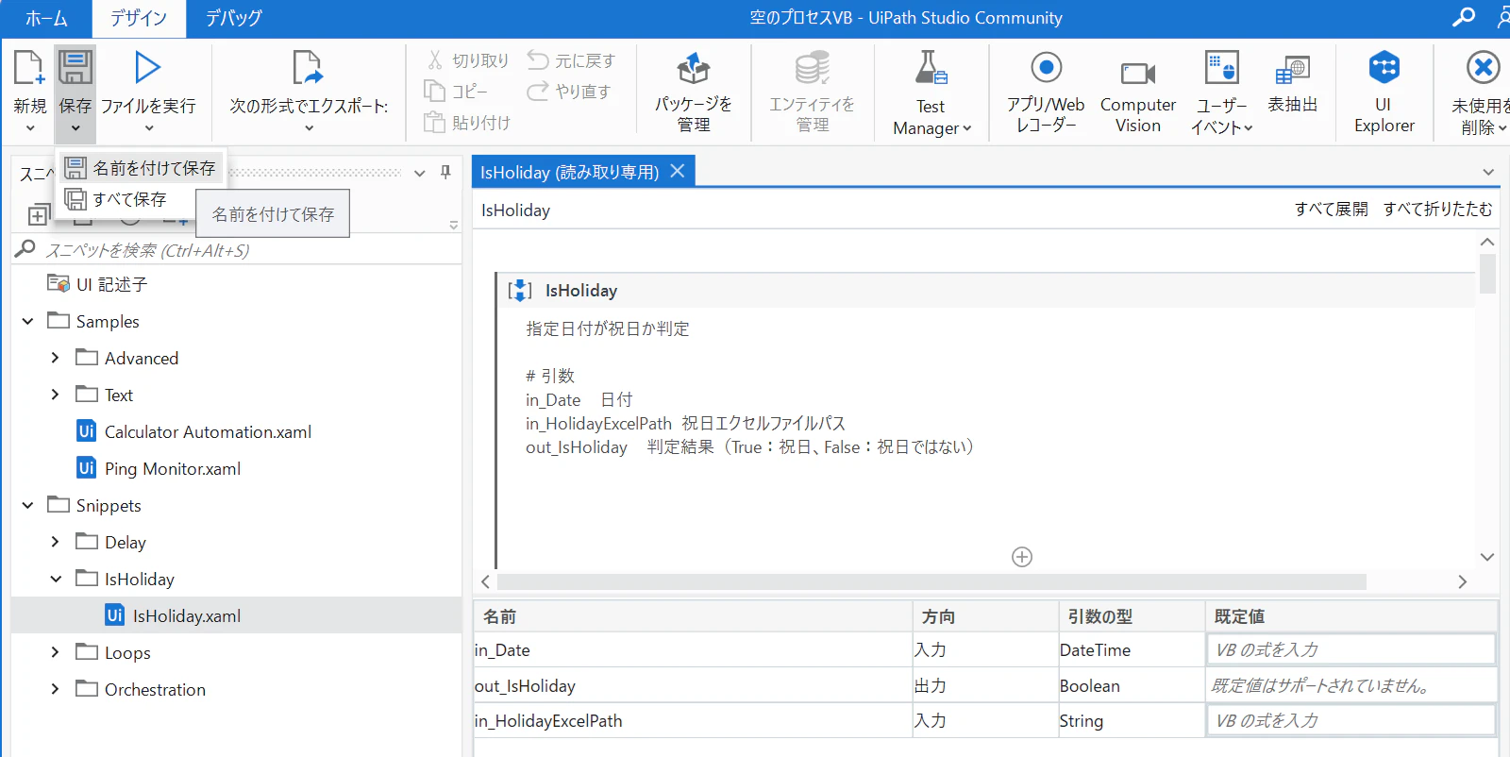Close the IsHoliday document tab
This screenshot has width=1510, height=757.
pos(678,171)
